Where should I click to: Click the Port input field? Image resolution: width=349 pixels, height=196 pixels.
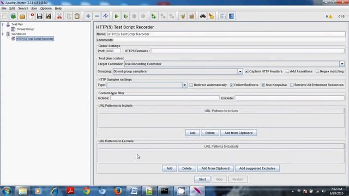click(113, 51)
